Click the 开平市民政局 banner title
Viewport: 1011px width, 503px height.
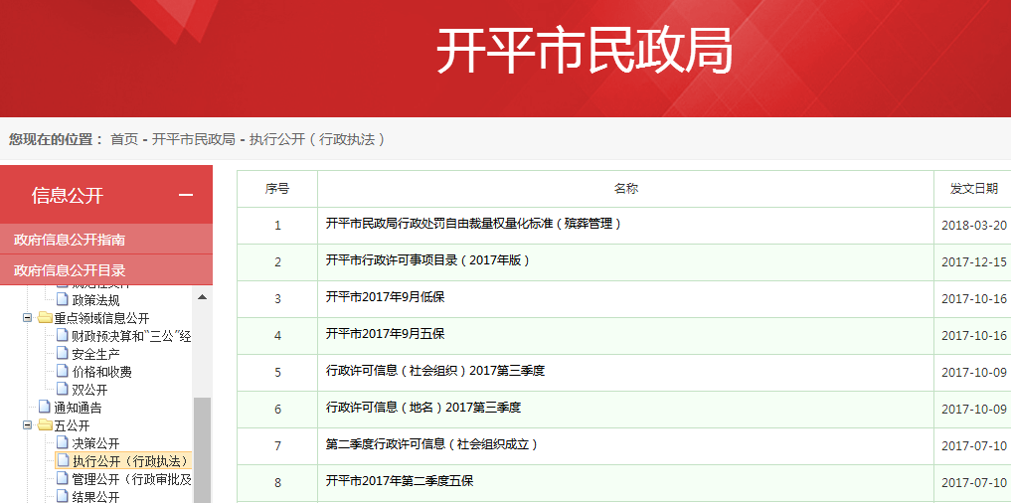coord(585,51)
